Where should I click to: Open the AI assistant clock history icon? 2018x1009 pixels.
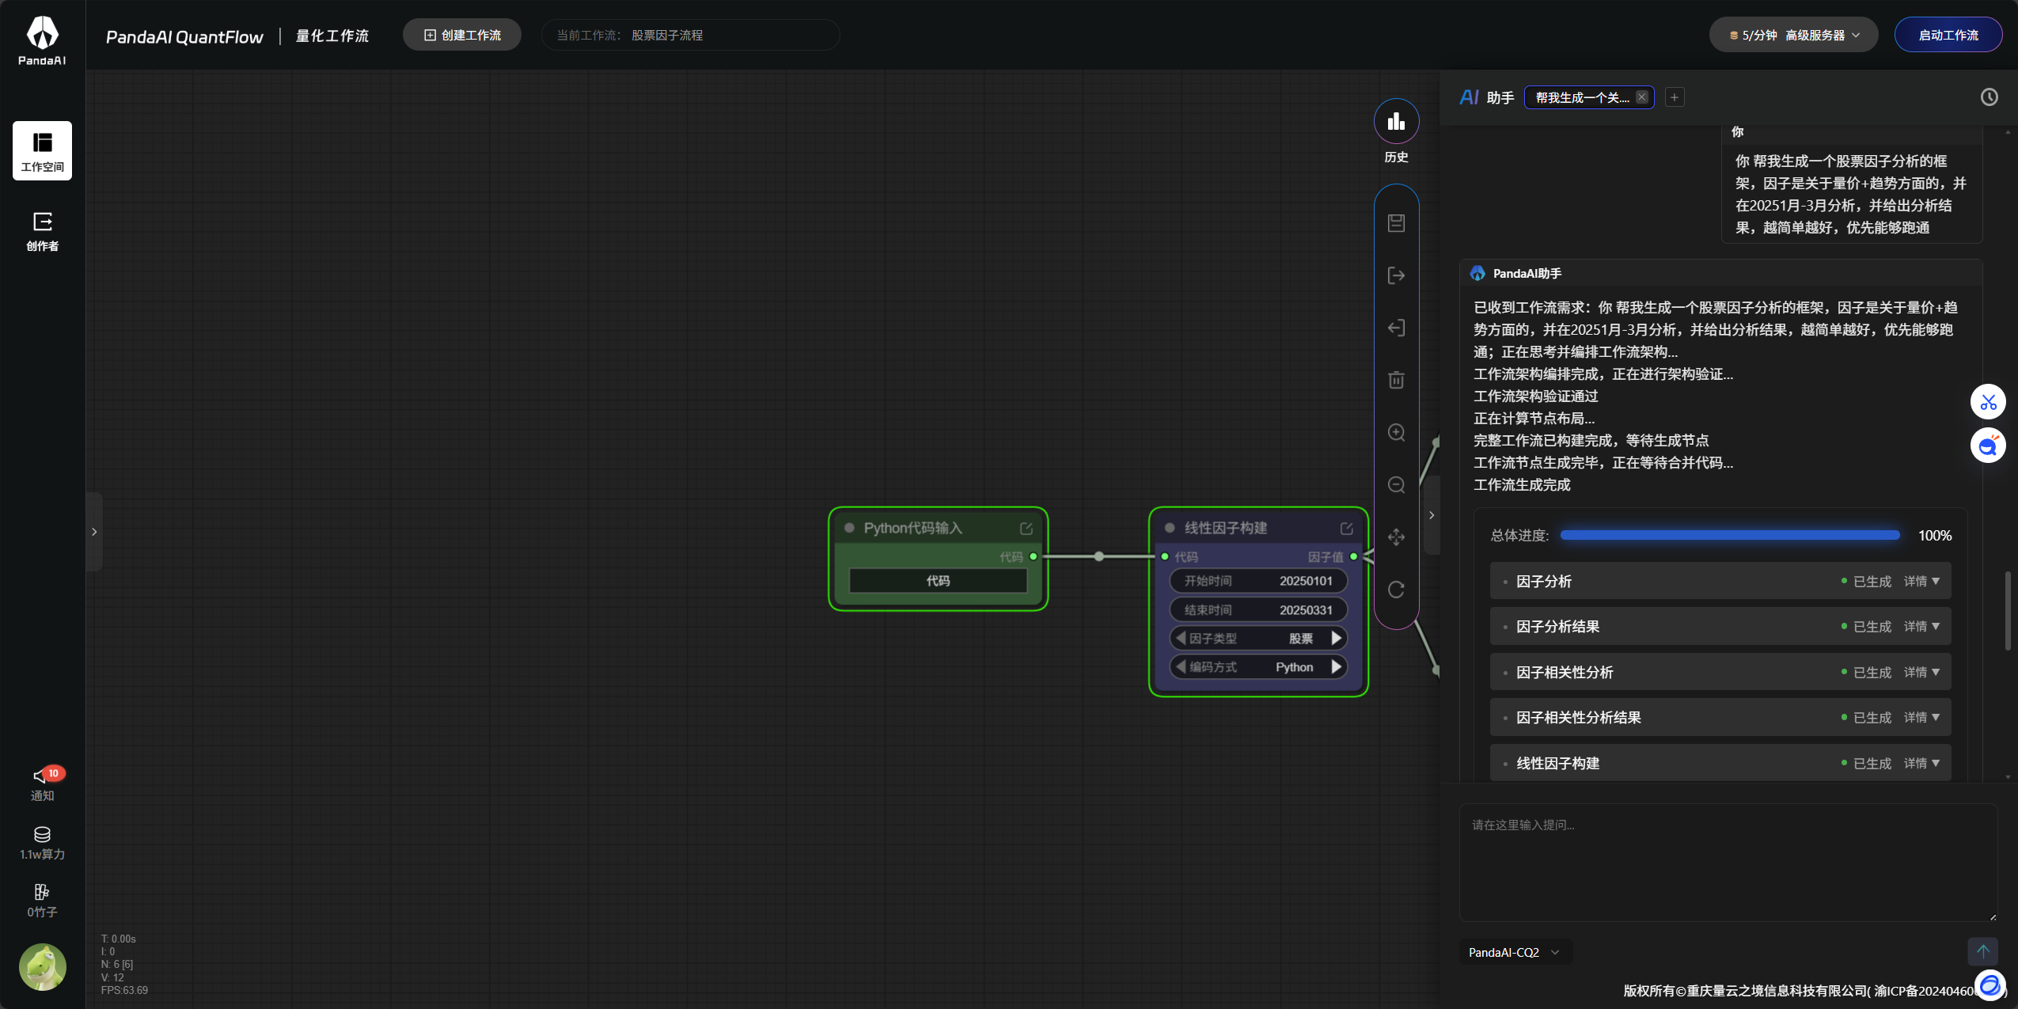(1989, 97)
